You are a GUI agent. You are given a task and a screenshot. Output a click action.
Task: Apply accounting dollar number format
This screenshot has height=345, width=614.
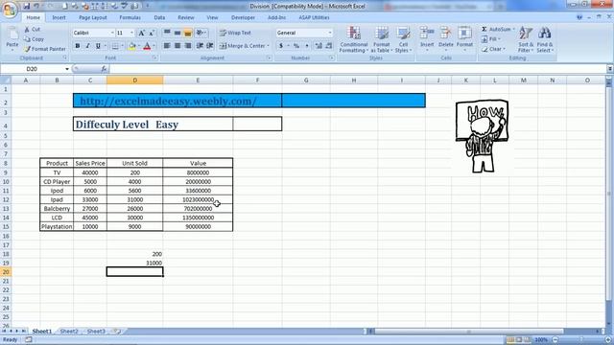pyautogui.click(x=281, y=46)
